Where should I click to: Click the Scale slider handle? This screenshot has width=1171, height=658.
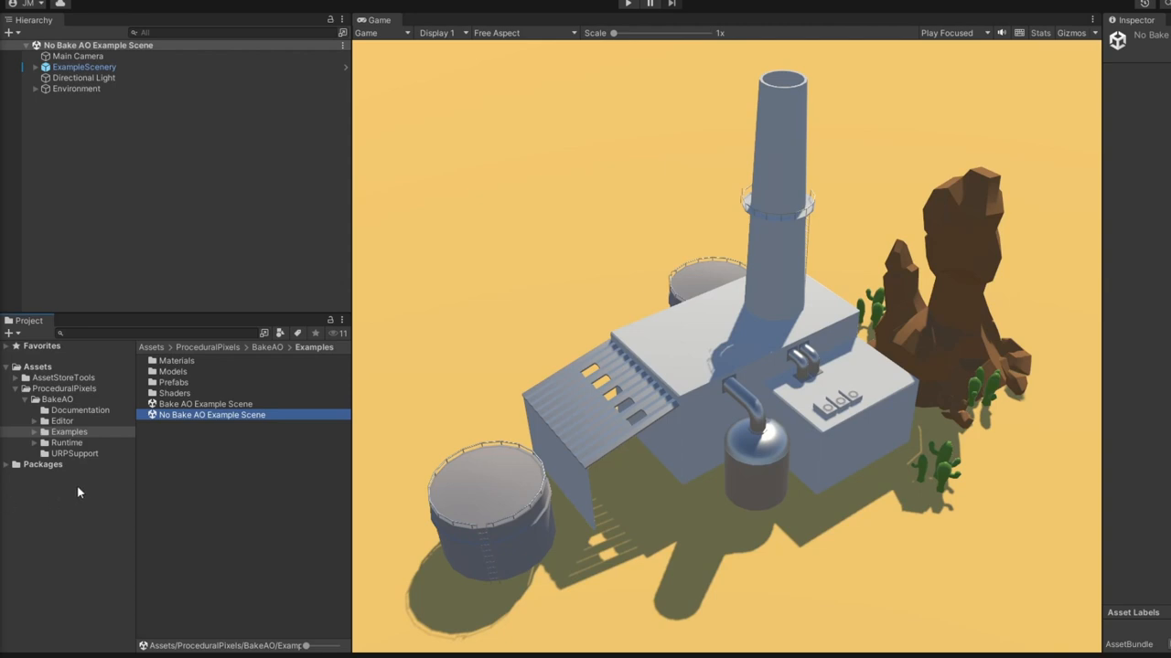coord(614,33)
